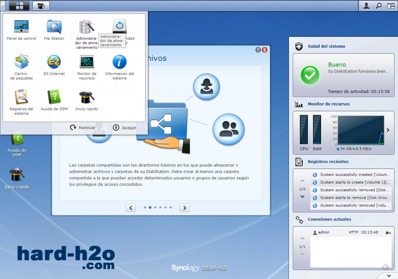
Task: Open the Inicio rápido desktop shortcut
Action: 17,178
